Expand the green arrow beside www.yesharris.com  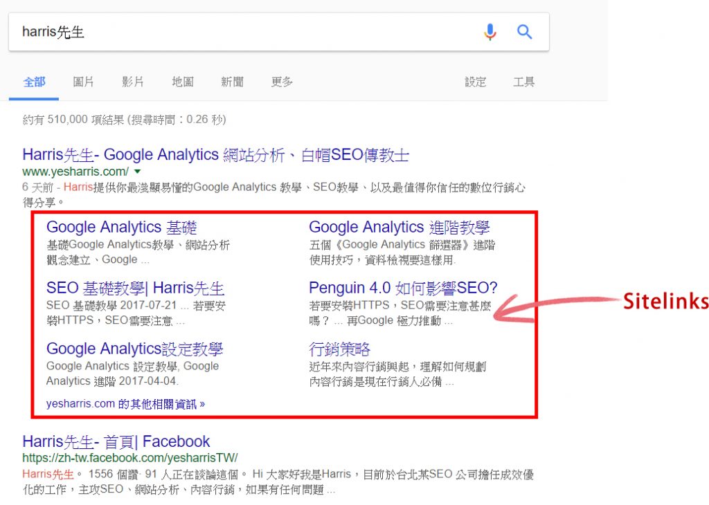138,172
